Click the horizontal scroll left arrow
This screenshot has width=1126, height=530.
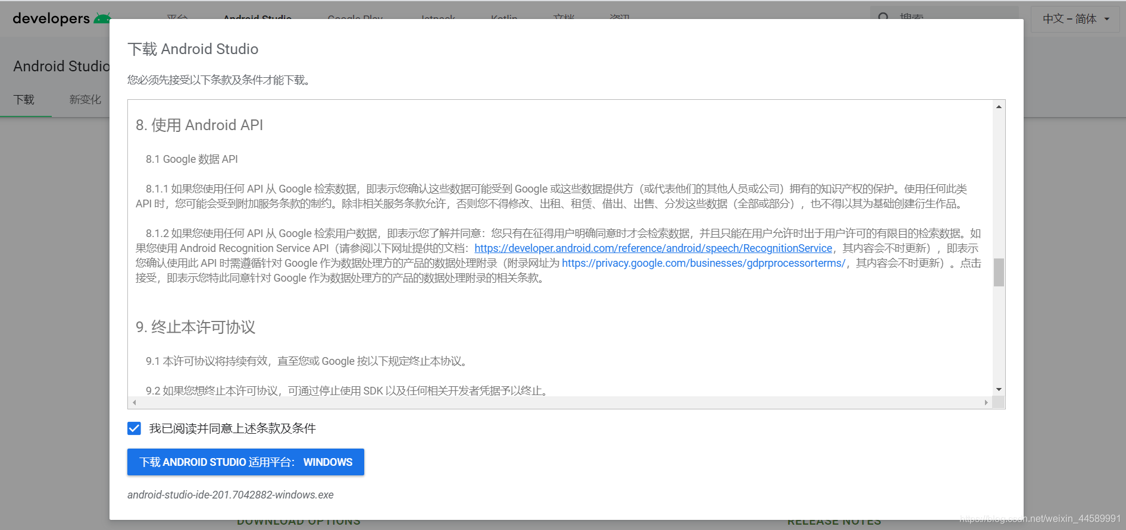coord(135,403)
